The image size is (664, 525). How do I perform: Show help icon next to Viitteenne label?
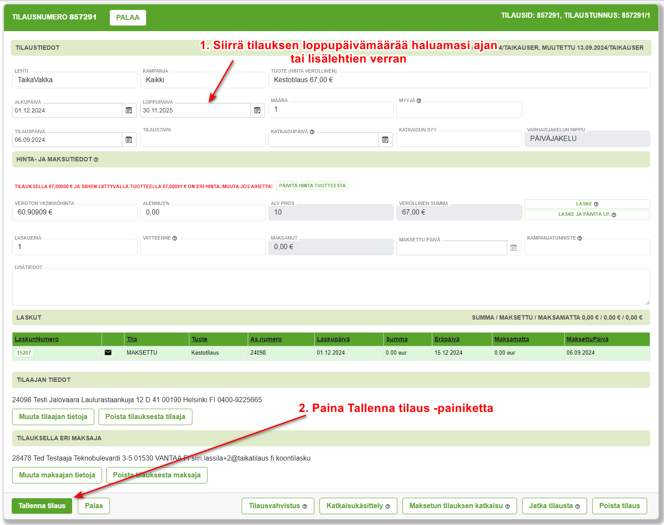(175, 238)
